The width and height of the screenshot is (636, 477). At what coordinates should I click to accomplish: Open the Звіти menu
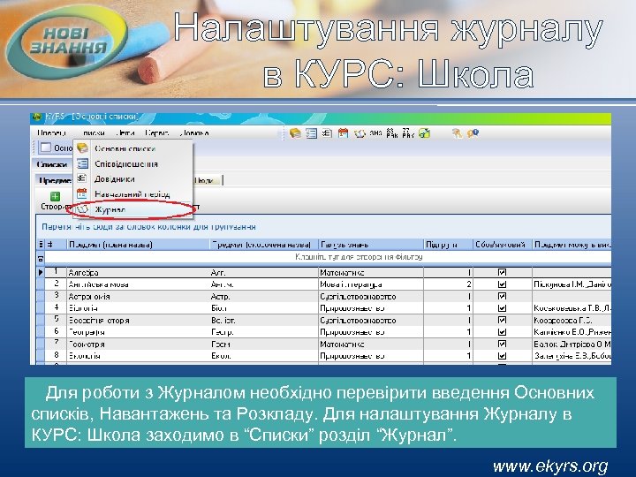coord(125,133)
